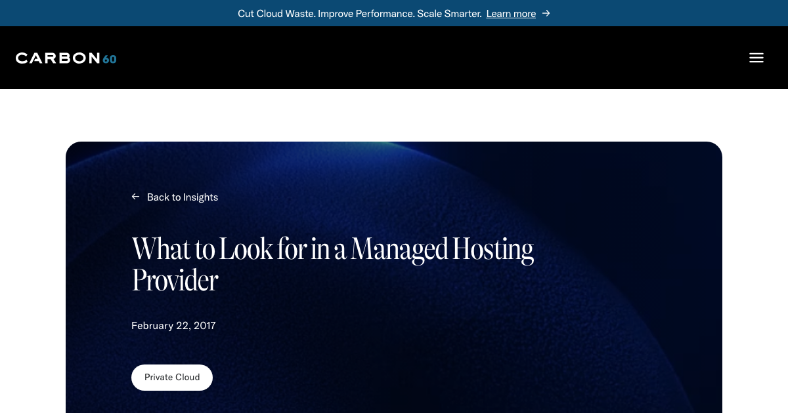The height and width of the screenshot is (413, 788).
Task: Click the Carbon60 logo
Action: pos(66,58)
